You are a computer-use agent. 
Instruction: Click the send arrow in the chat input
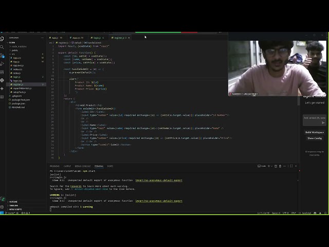(323, 123)
